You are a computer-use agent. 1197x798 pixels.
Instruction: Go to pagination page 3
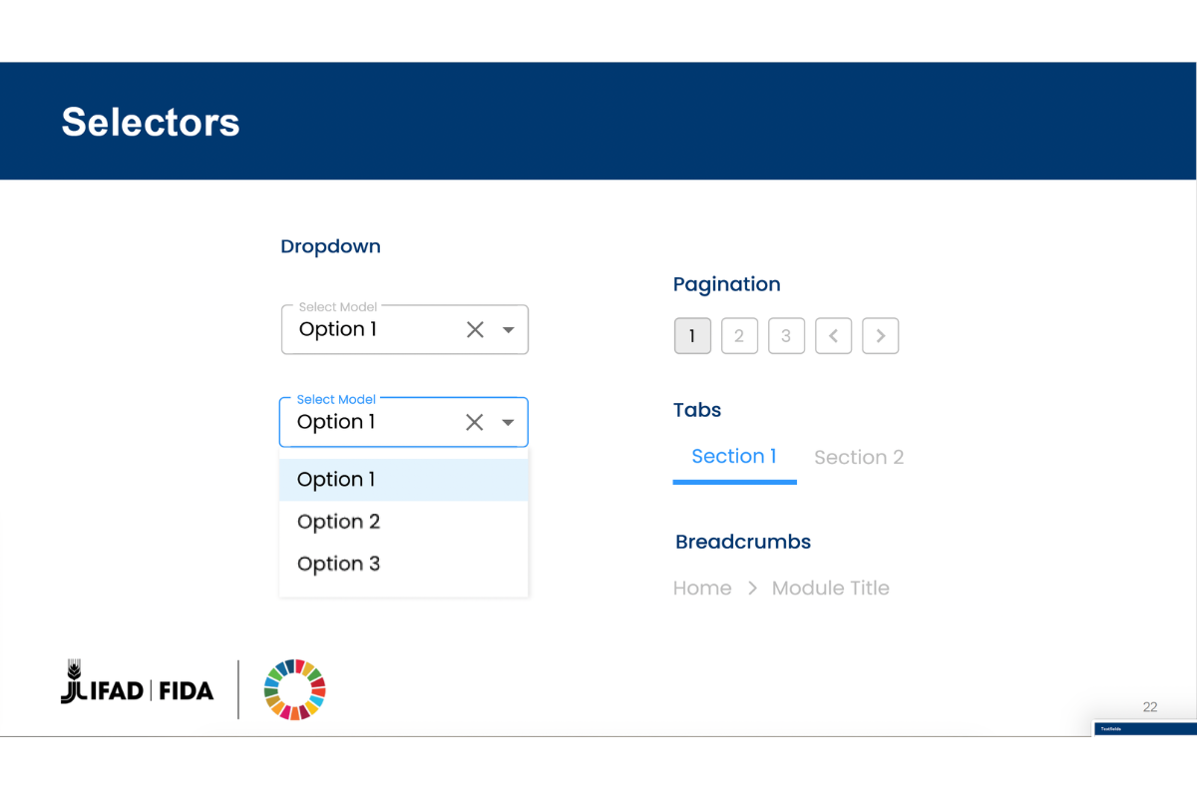point(786,336)
